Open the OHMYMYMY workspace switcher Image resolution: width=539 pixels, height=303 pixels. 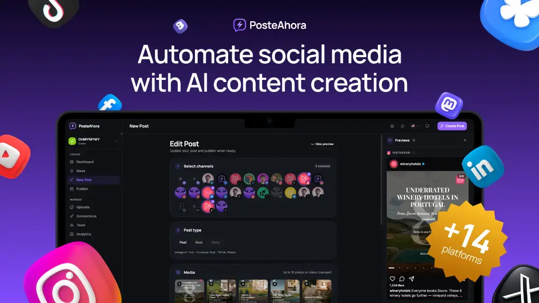tap(93, 141)
